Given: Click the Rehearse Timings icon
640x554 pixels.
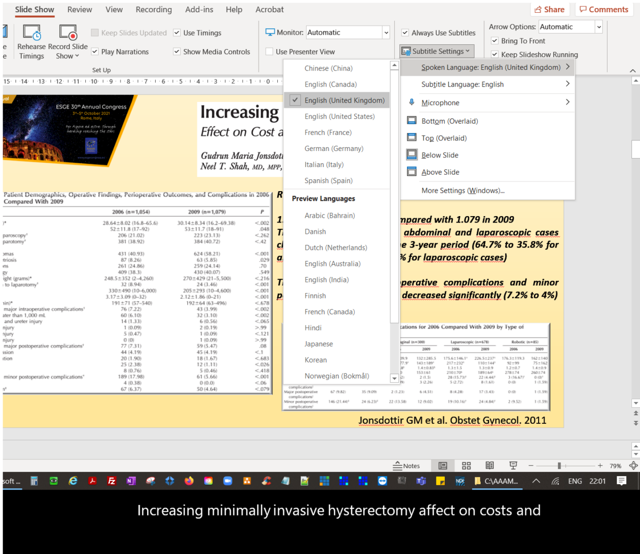Looking at the screenshot, I should pyautogui.click(x=31, y=33).
